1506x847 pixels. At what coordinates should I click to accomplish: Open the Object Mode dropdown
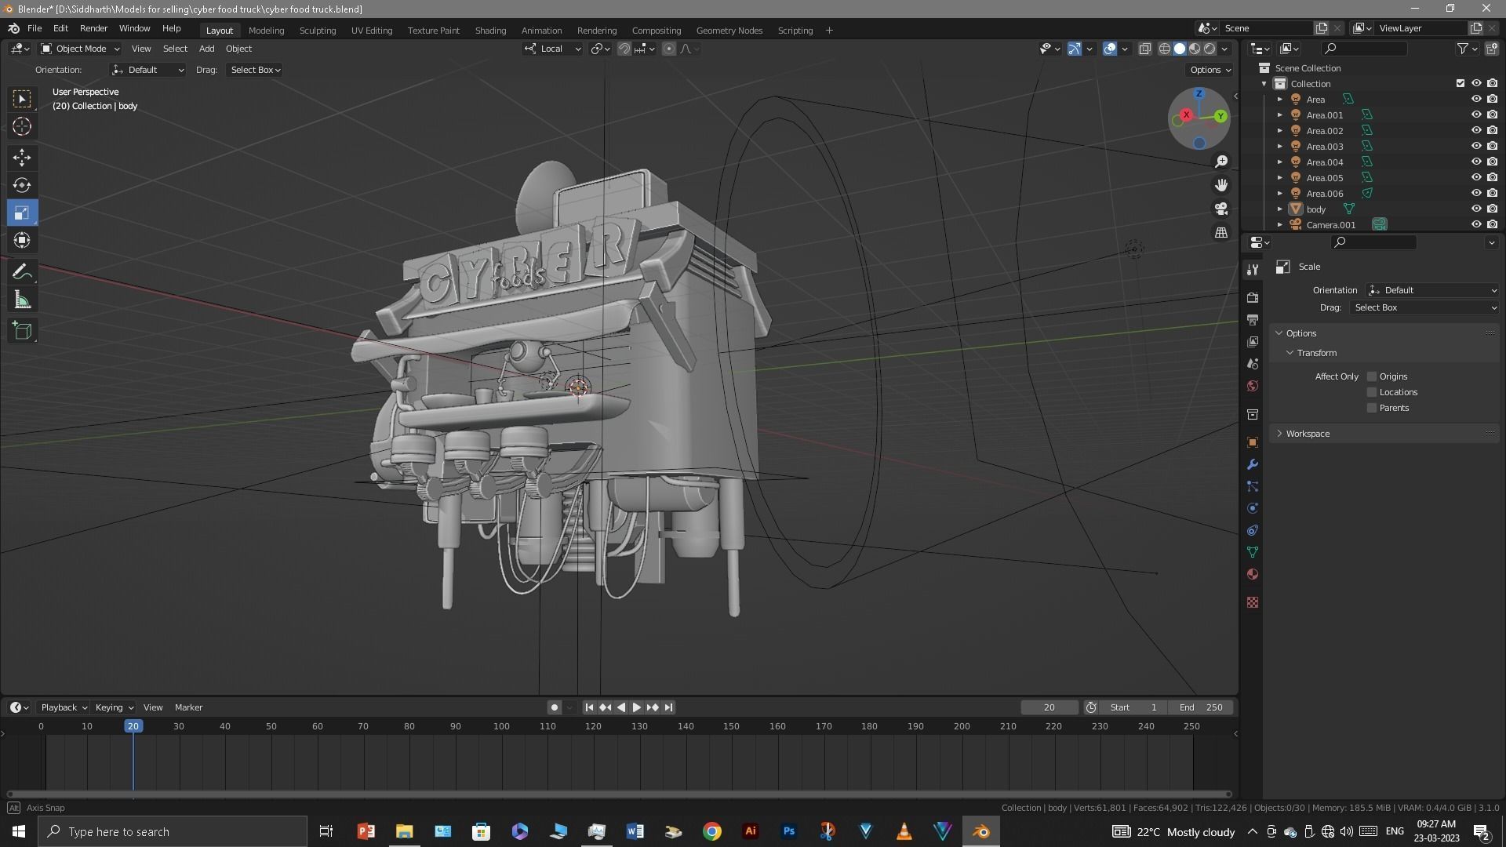(x=80, y=49)
